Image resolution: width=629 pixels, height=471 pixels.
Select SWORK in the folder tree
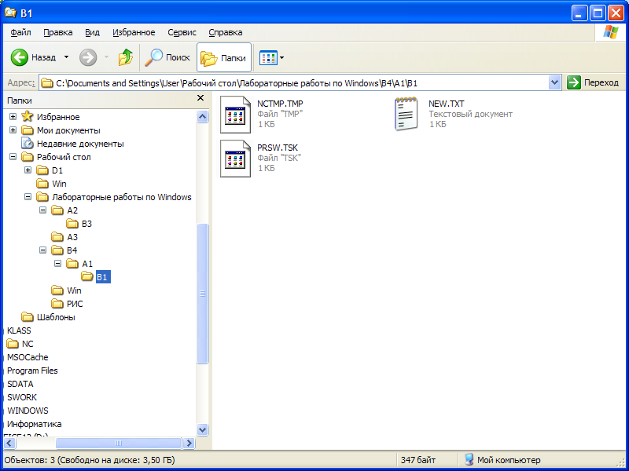click(22, 397)
